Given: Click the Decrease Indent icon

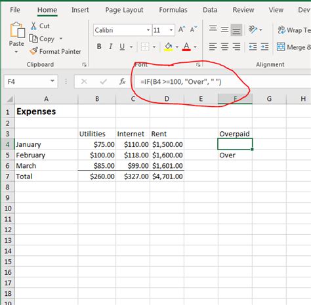Looking at the screenshot, I should tap(253, 47).
